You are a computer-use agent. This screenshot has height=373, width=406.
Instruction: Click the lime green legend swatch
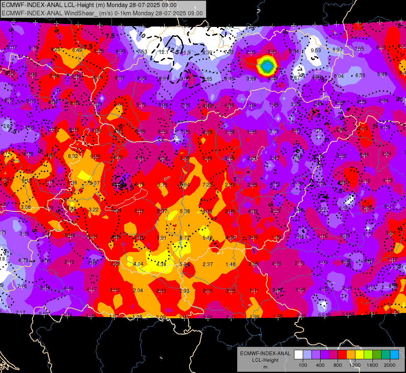click(x=368, y=355)
